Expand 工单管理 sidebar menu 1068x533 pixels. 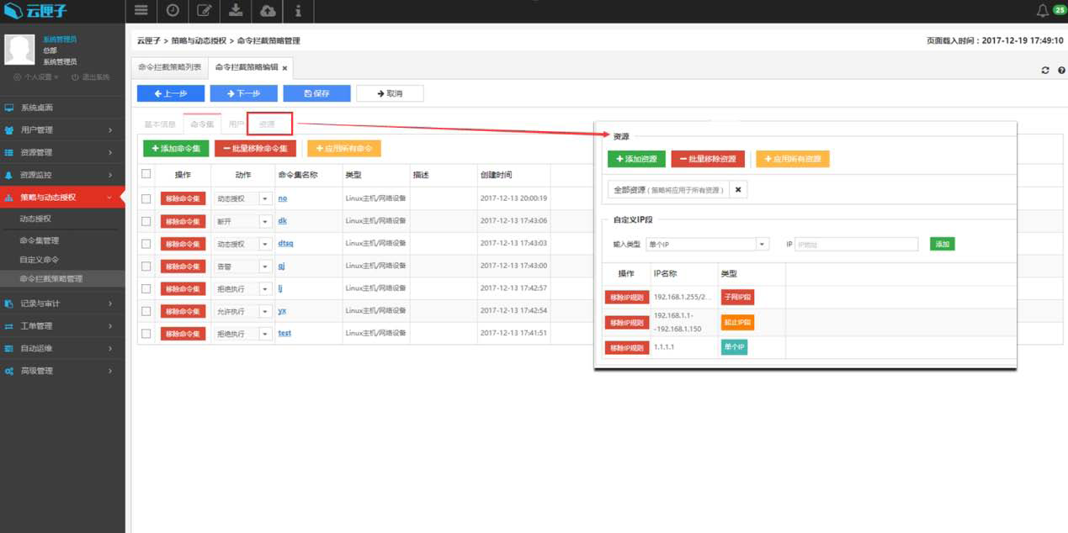tap(62, 325)
